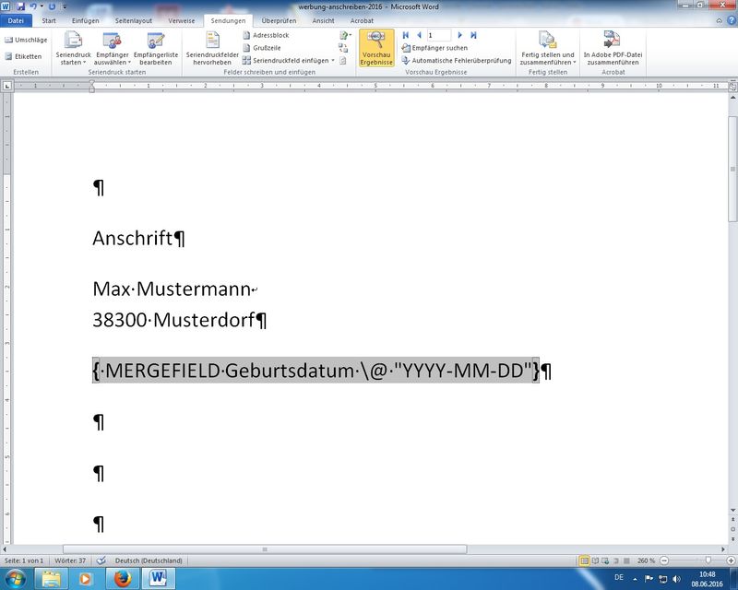Click the record number field
This screenshot has width=738, height=590.
(x=439, y=35)
